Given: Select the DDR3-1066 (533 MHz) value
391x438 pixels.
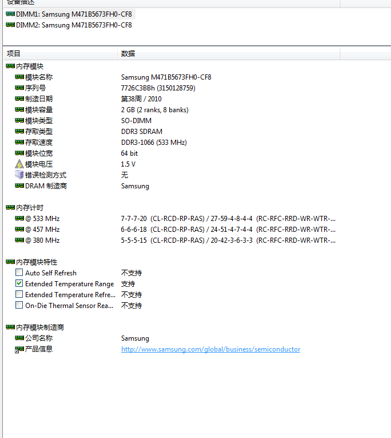Looking at the screenshot, I should pos(154,143).
